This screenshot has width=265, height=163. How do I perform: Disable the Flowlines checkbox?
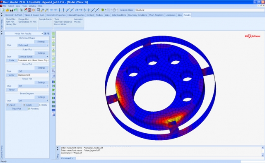click(29, 109)
